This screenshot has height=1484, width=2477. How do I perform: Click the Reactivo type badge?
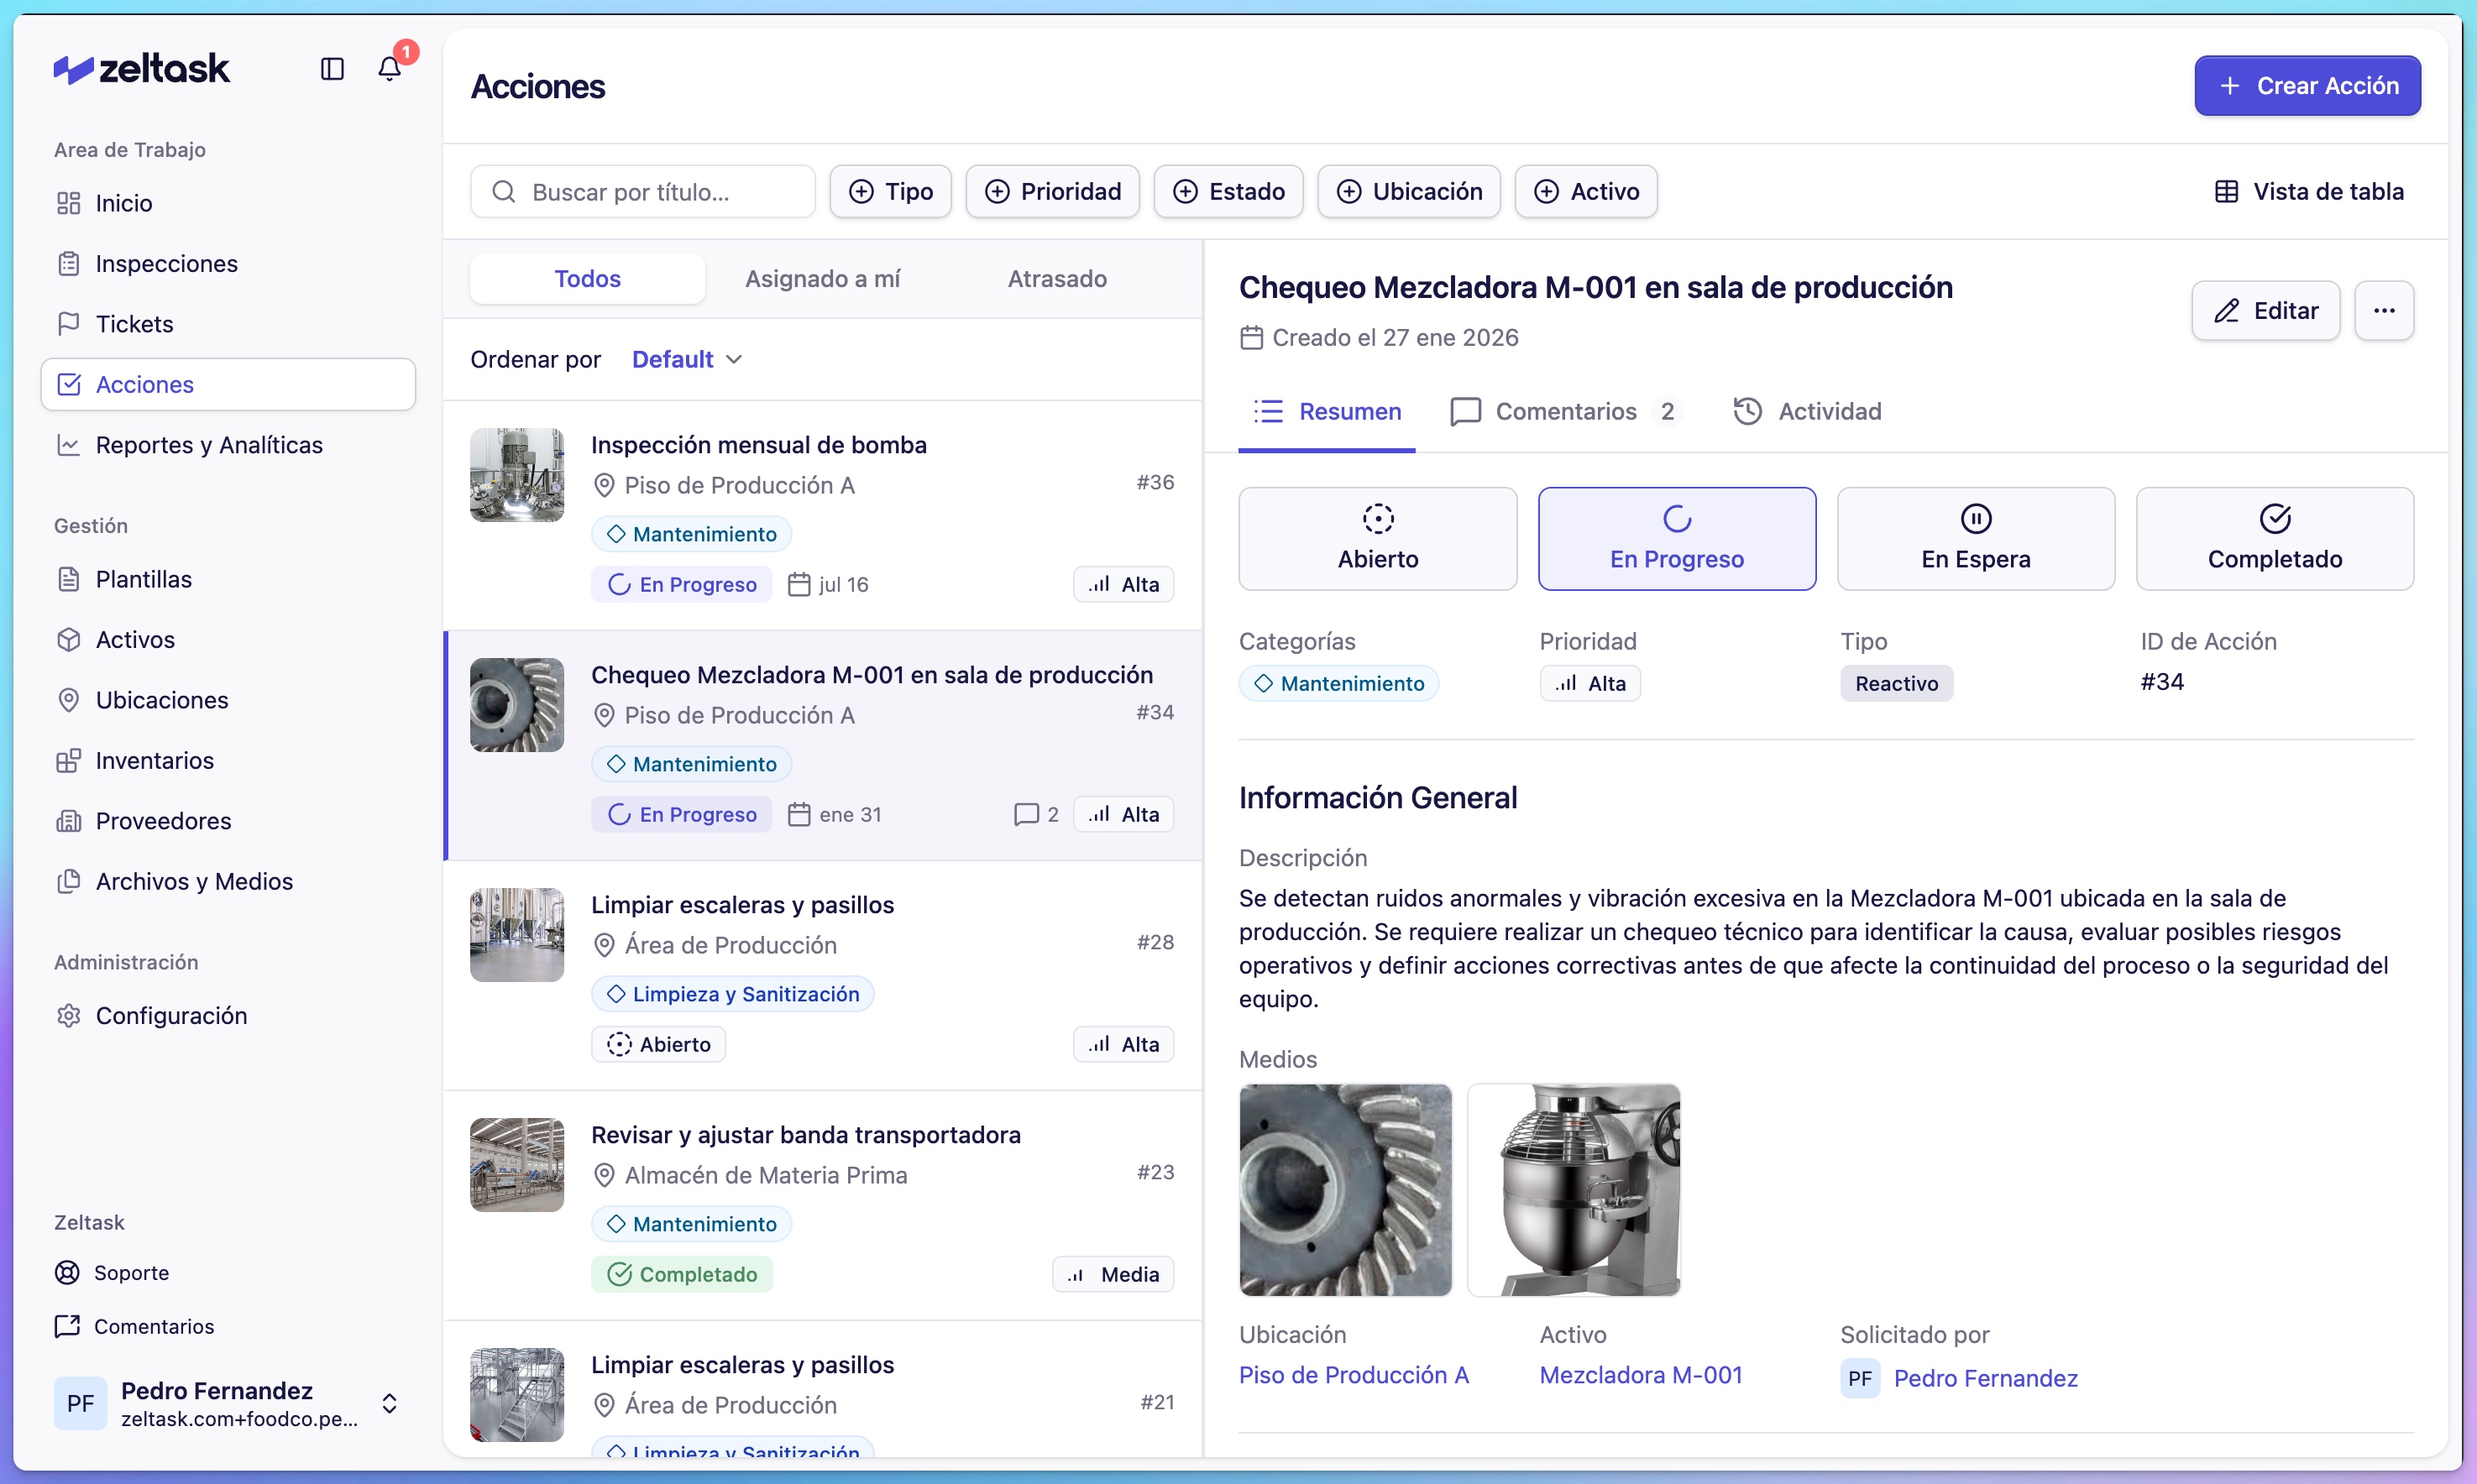pyautogui.click(x=1896, y=683)
